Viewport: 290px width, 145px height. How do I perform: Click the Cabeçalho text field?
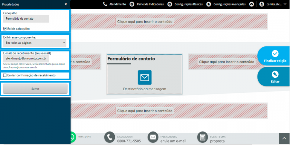point(26,19)
